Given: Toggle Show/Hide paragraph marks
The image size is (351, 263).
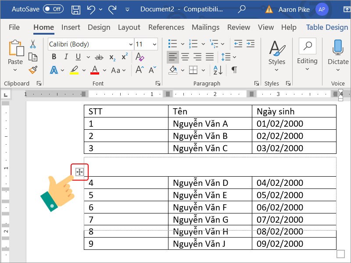Looking at the screenshot, I should 234,70.
